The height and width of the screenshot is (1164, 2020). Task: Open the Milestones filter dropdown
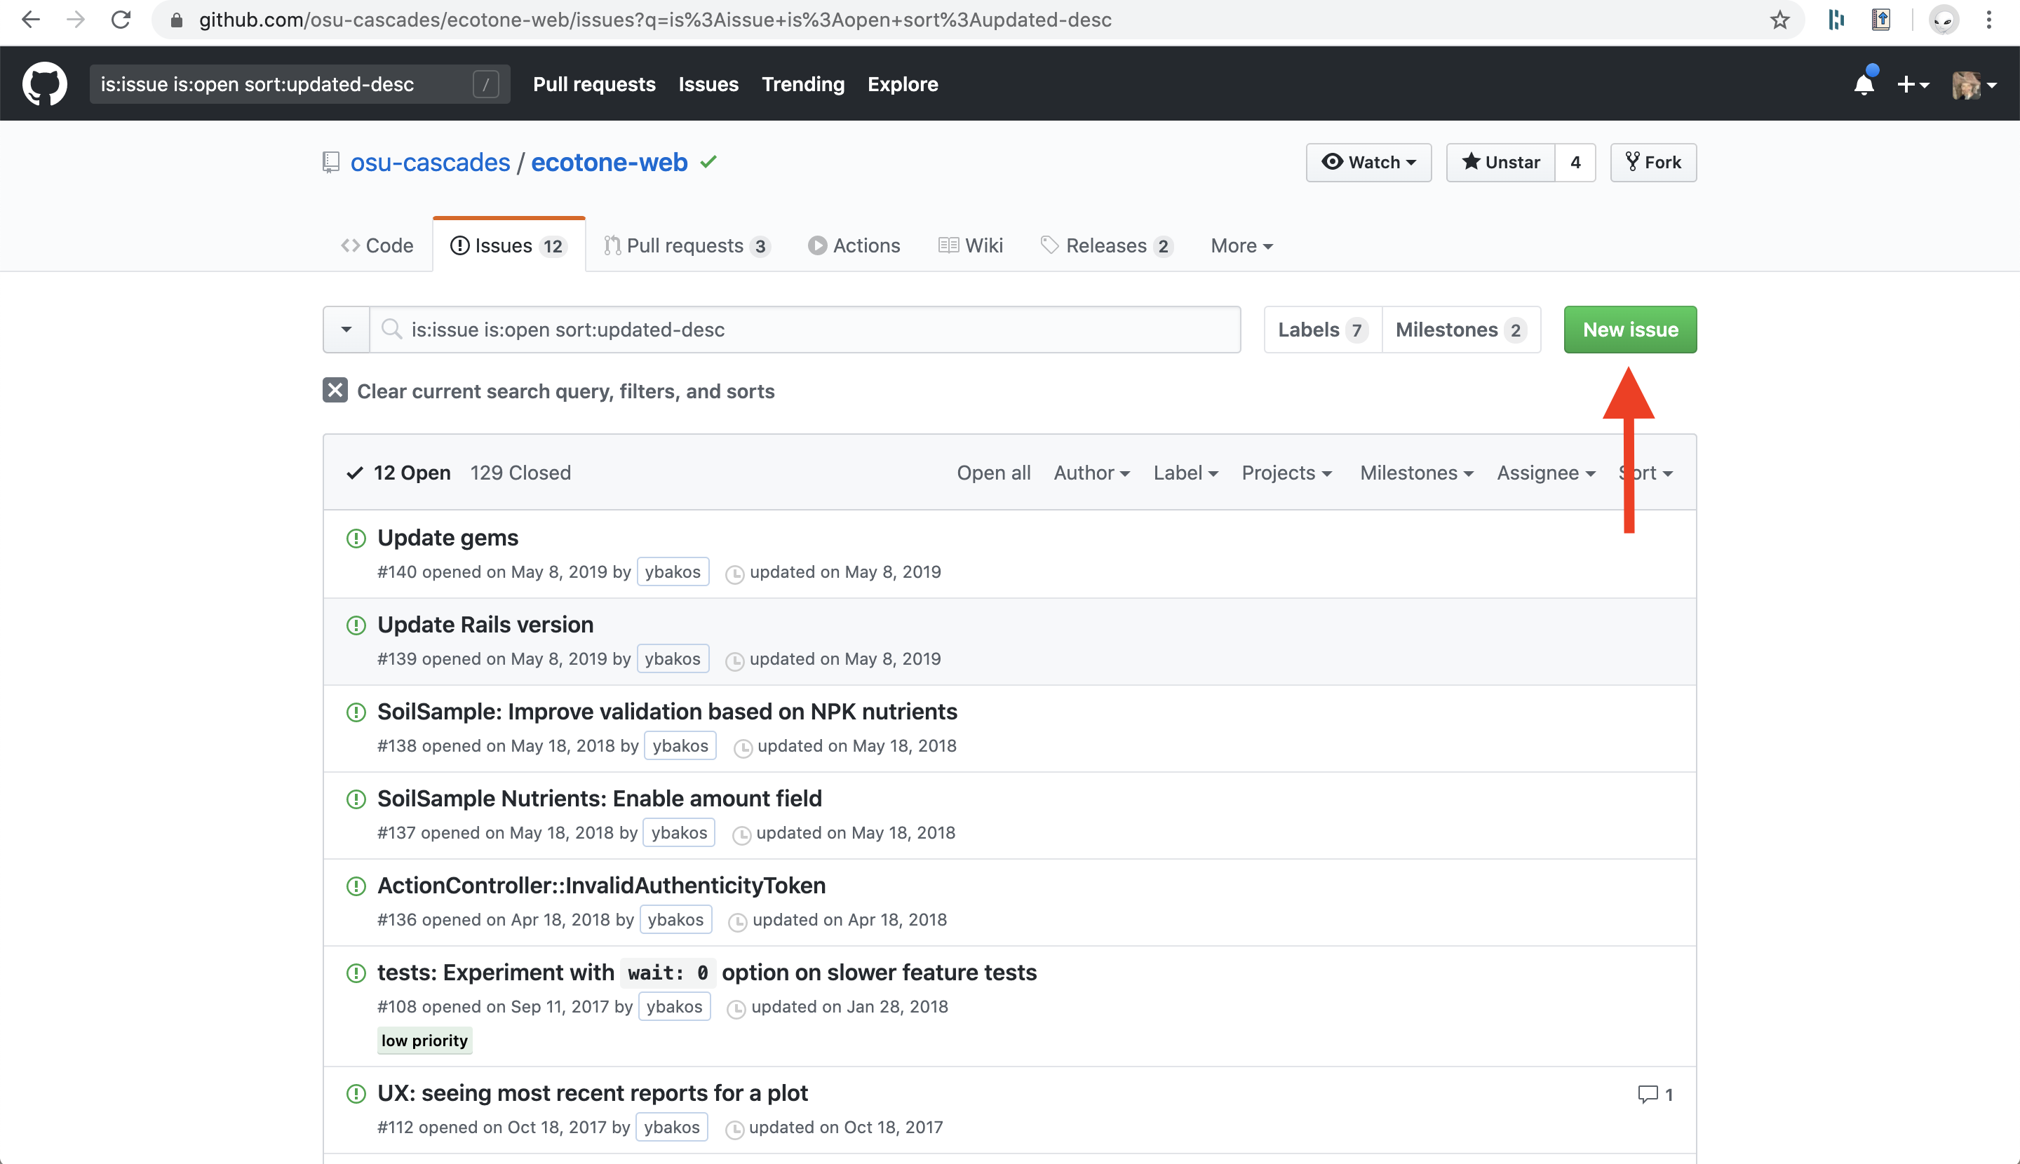1416,473
